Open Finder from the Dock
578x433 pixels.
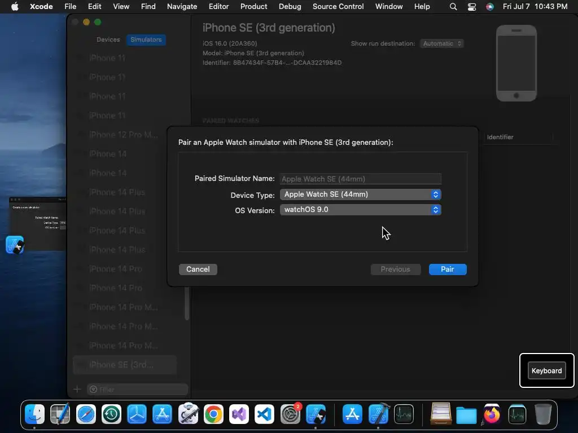point(34,414)
